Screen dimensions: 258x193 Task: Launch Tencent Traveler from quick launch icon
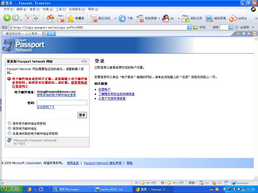coord(29,189)
